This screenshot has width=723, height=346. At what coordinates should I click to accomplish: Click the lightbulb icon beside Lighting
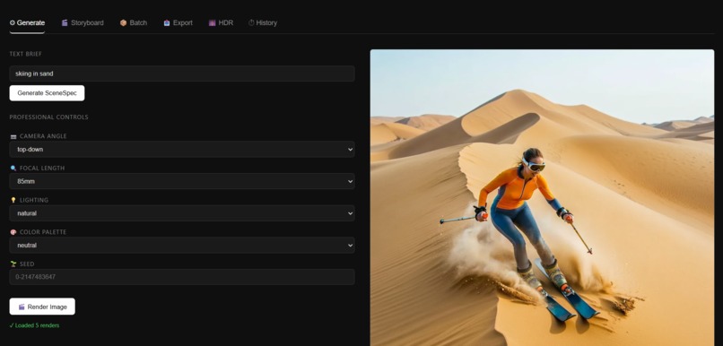13,201
